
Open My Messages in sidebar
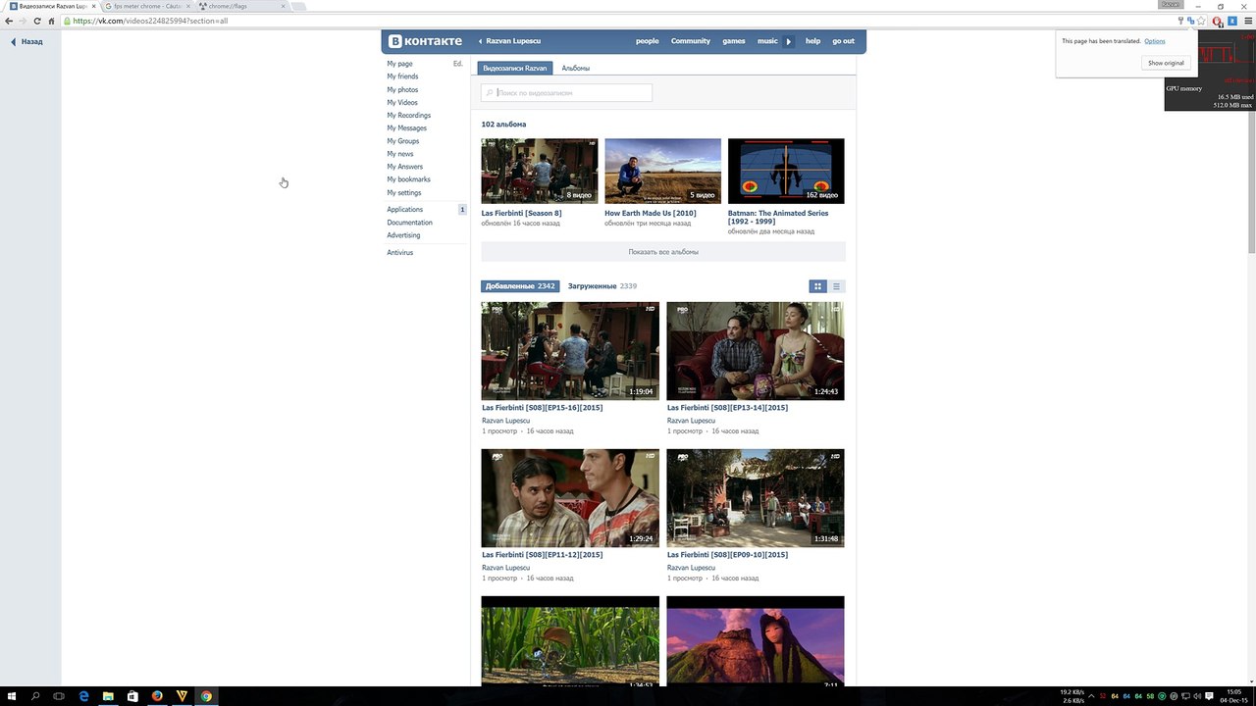tap(406, 127)
